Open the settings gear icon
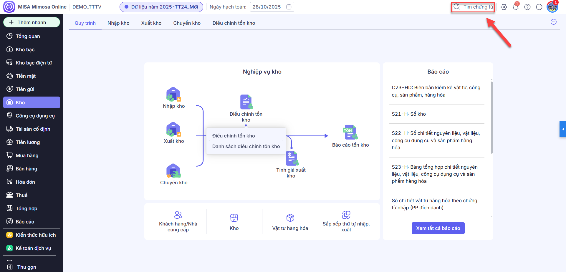Image resolution: width=566 pixels, height=272 pixels. [x=504, y=7]
